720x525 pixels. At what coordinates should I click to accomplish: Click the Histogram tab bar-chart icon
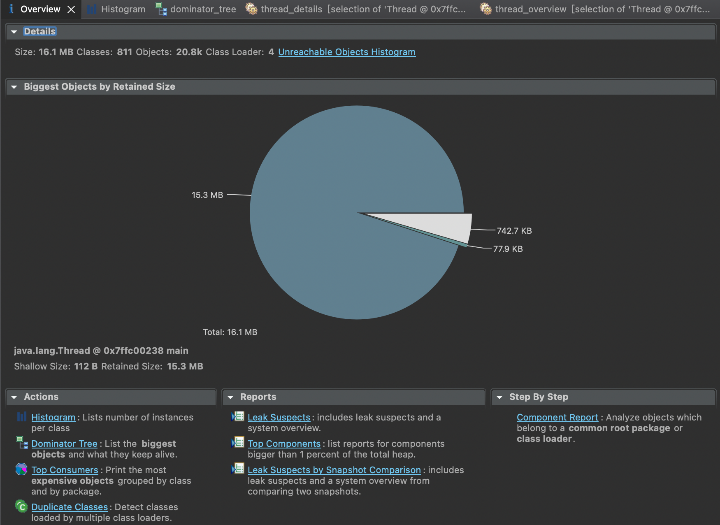click(x=92, y=9)
